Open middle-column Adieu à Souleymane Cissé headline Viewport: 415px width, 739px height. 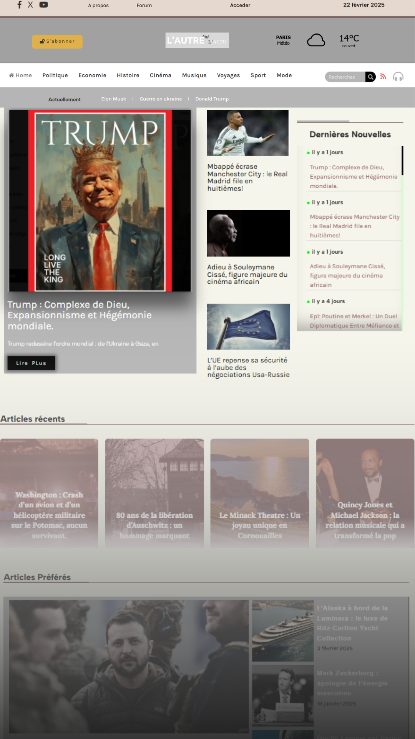(247, 274)
